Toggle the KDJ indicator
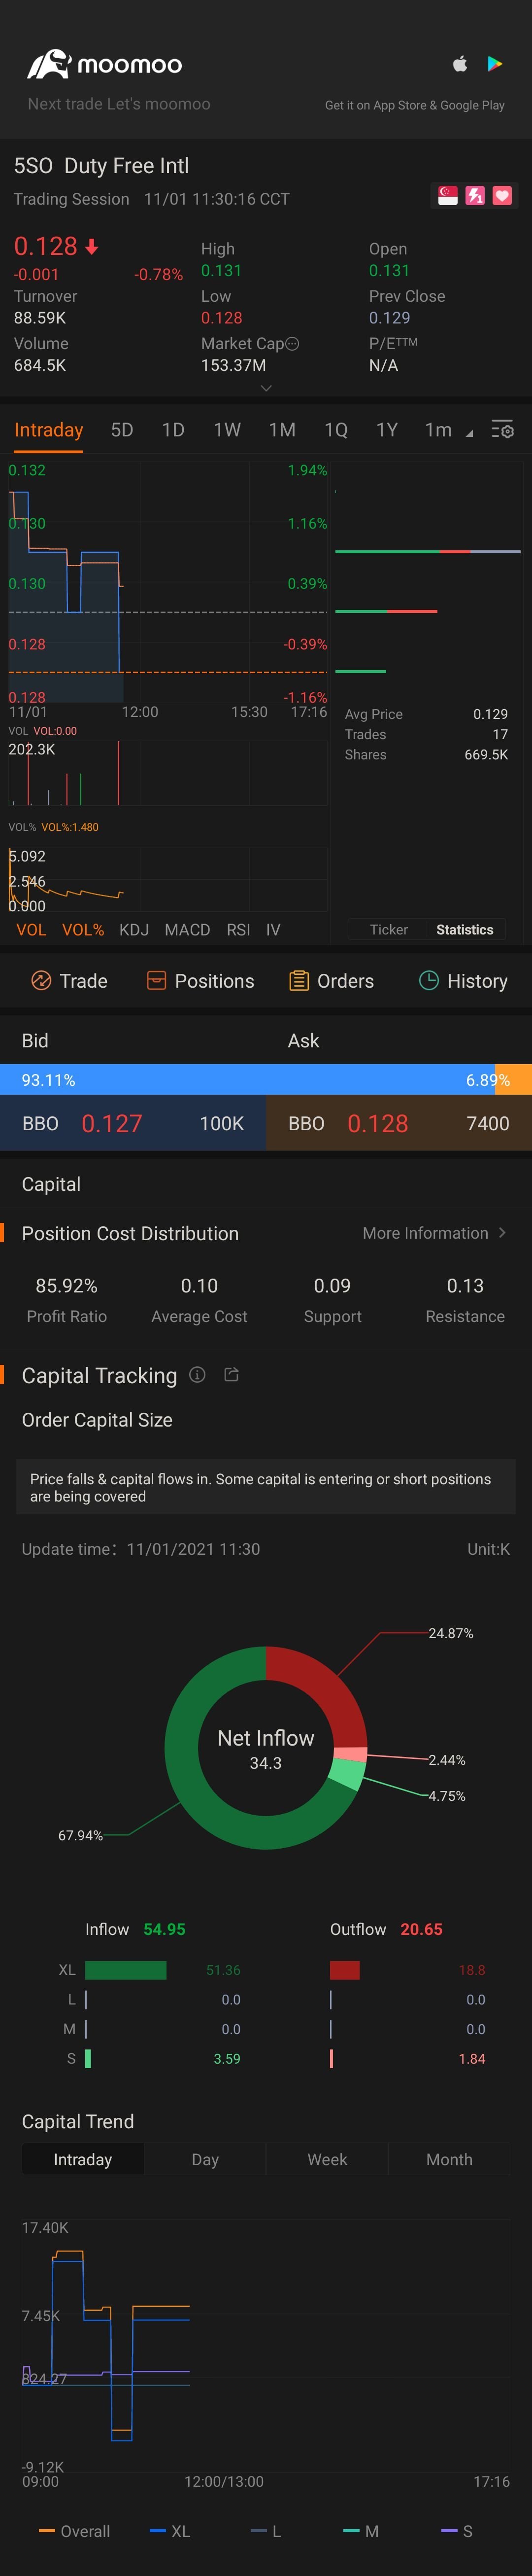The height and width of the screenshot is (2576, 532). (x=134, y=930)
